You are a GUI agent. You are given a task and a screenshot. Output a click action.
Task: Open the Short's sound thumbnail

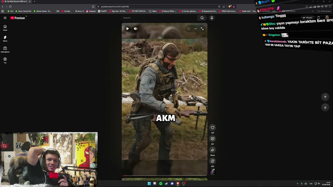213,172
